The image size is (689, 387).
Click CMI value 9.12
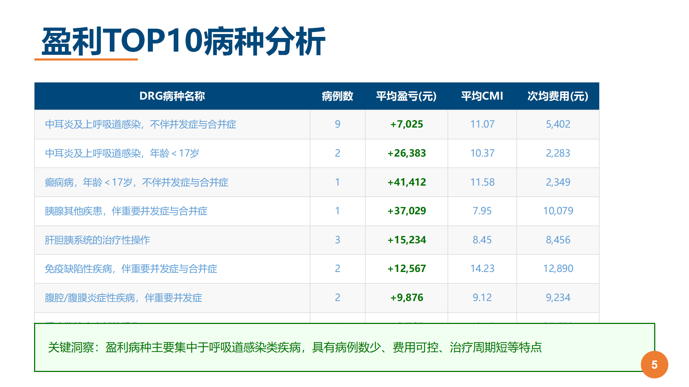(x=482, y=298)
